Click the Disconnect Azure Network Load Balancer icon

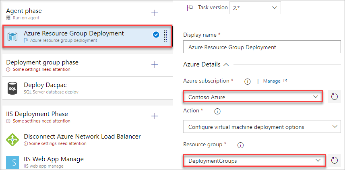click(13, 140)
